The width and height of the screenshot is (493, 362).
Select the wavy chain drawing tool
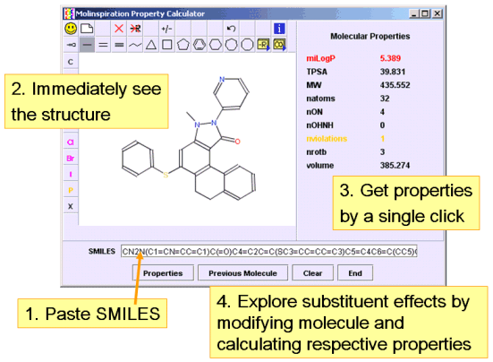(135, 45)
